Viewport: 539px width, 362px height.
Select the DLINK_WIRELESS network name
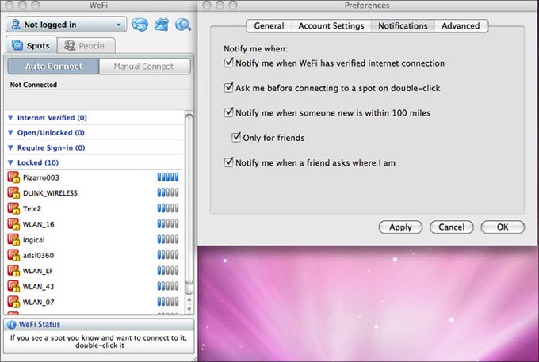(x=50, y=193)
